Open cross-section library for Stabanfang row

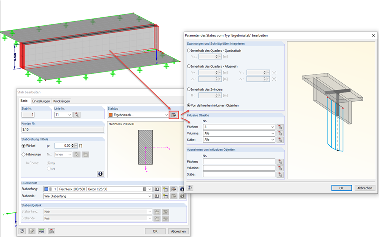coord(157,189)
